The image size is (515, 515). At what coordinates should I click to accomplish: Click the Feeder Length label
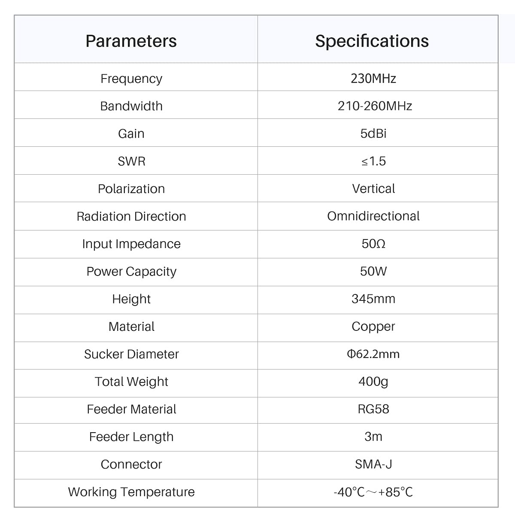click(131, 437)
